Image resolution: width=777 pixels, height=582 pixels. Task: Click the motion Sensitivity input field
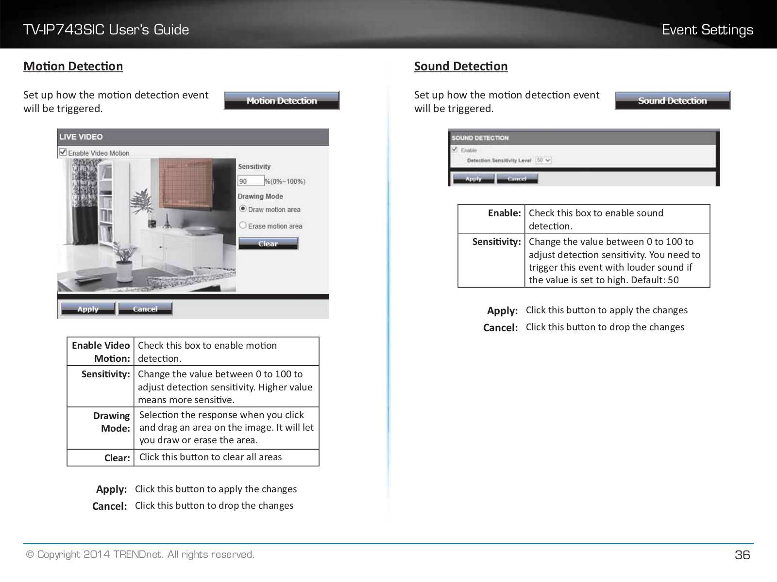[251, 181]
